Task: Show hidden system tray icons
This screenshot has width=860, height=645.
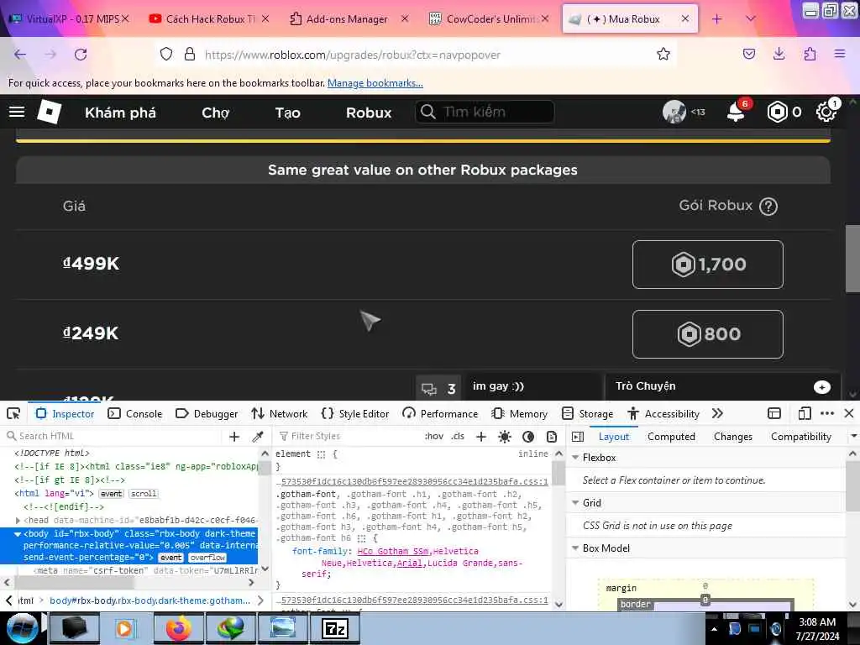Action: coord(714,629)
